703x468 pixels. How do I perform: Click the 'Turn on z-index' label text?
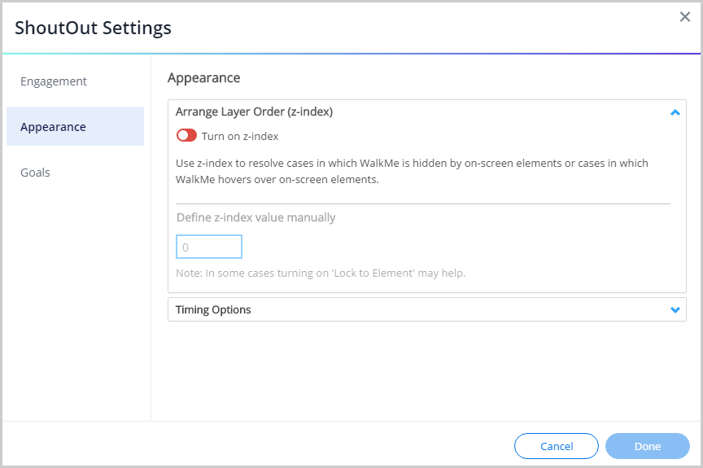pos(240,137)
